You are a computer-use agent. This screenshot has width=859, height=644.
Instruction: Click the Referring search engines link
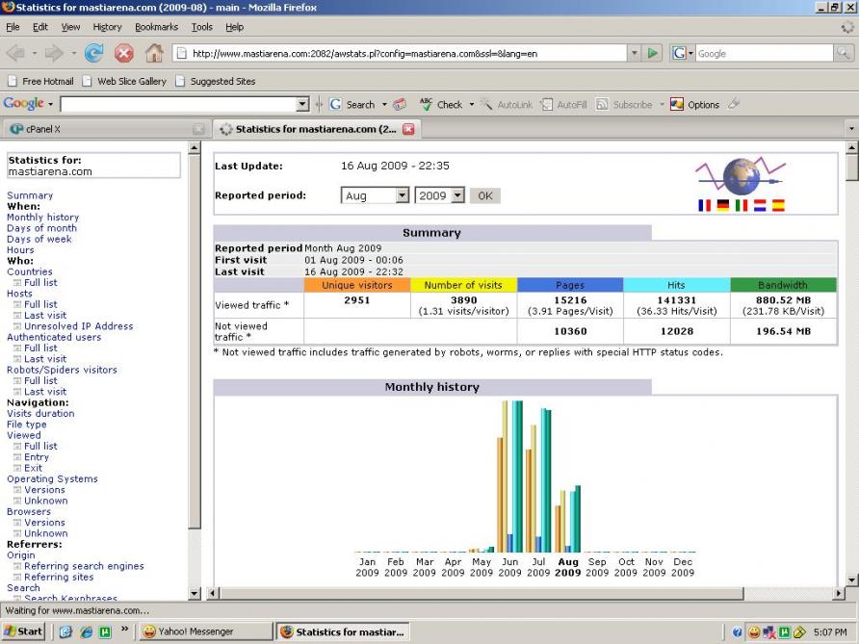(x=84, y=566)
